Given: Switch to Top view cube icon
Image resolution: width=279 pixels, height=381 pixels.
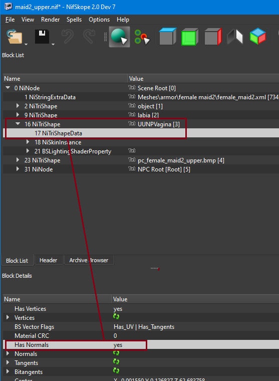Looking at the screenshot, I should point(167,37).
